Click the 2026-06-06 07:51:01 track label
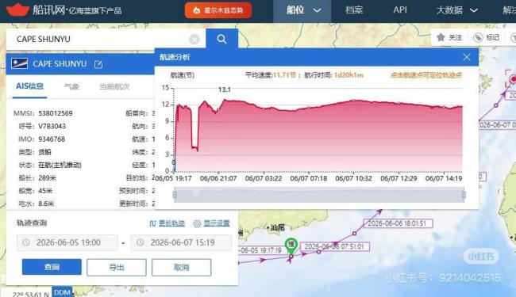516x297 pixels. 334,246
